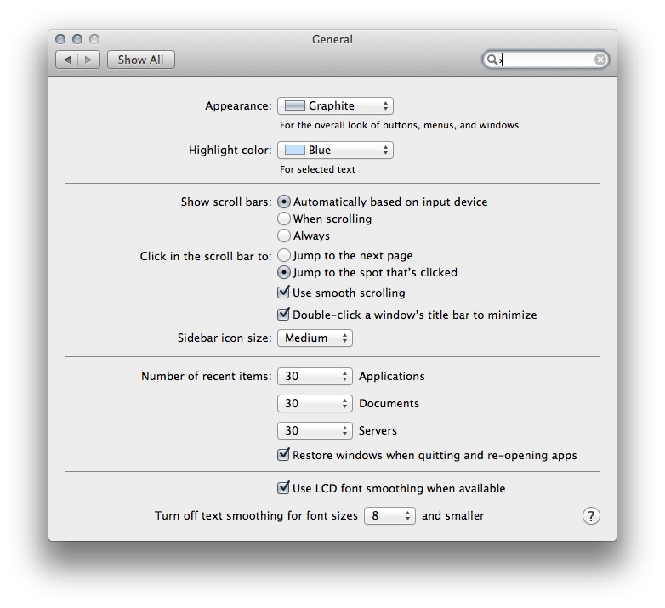The height and width of the screenshot is (608, 665).
Task: Focus the search input field
Action: point(546,60)
